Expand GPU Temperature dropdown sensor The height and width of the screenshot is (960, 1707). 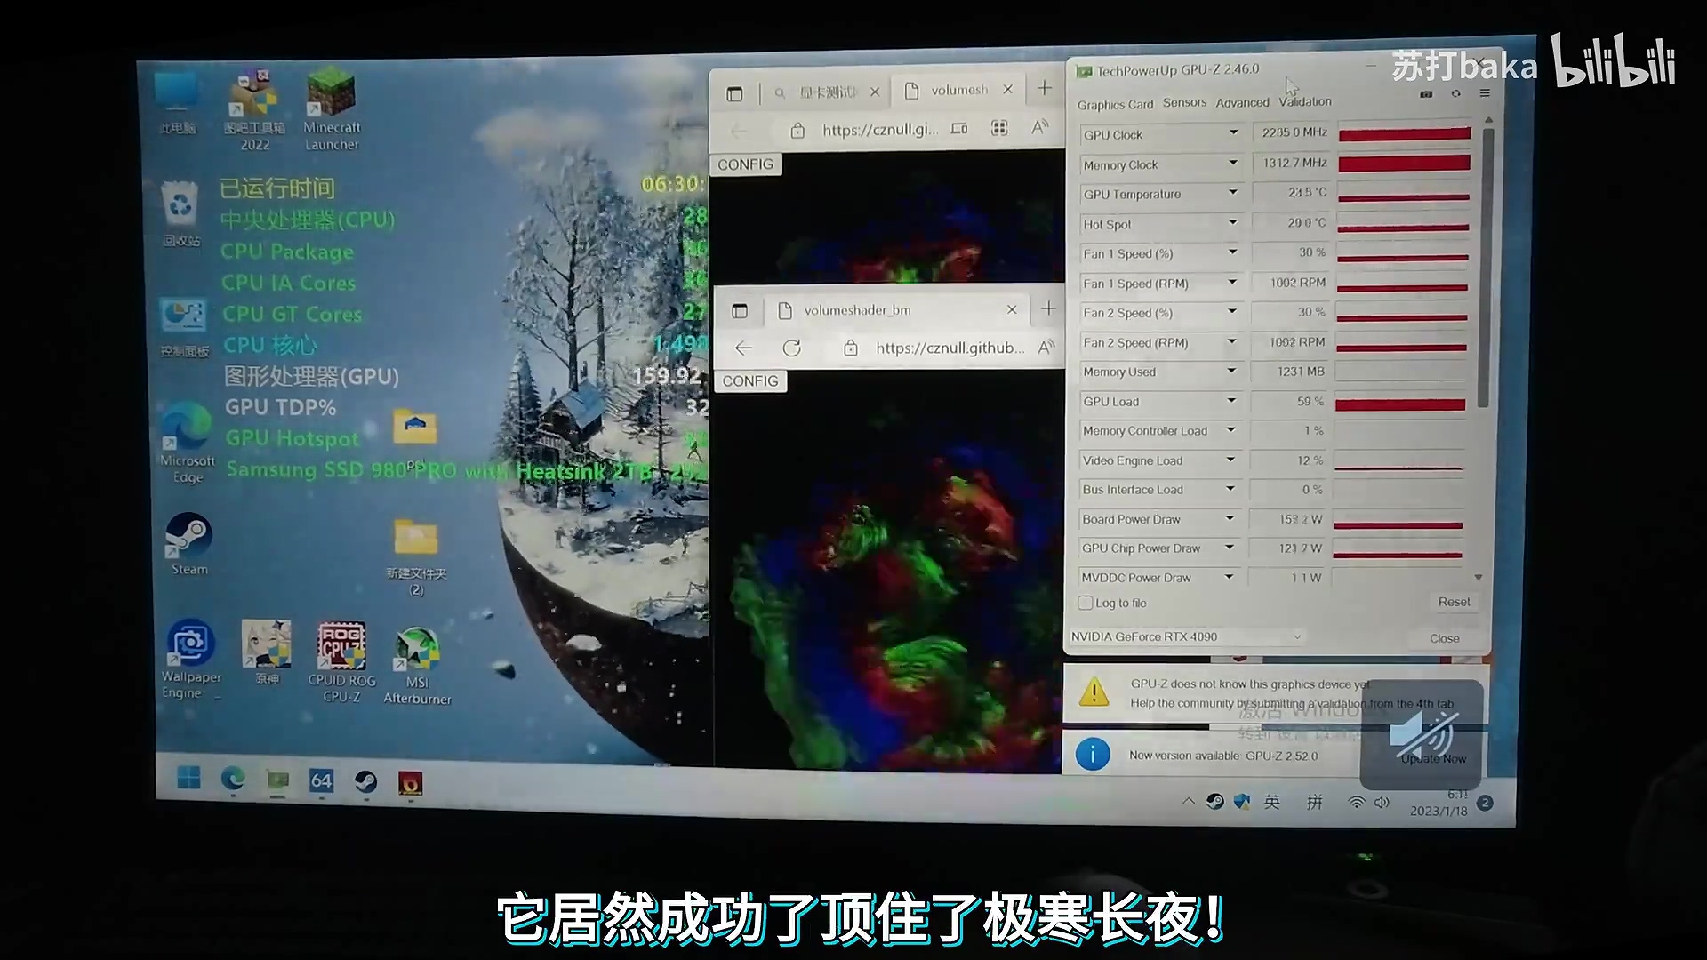1231,194
